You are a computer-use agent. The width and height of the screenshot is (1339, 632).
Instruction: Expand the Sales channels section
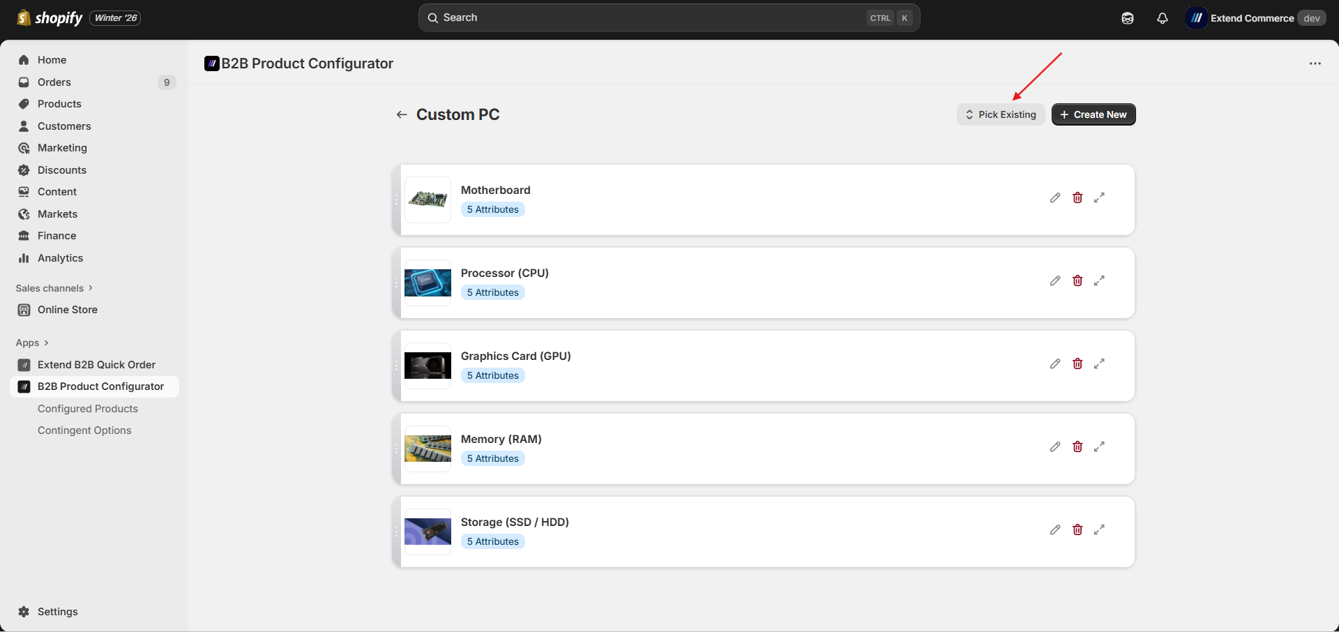pyautogui.click(x=54, y=288)
